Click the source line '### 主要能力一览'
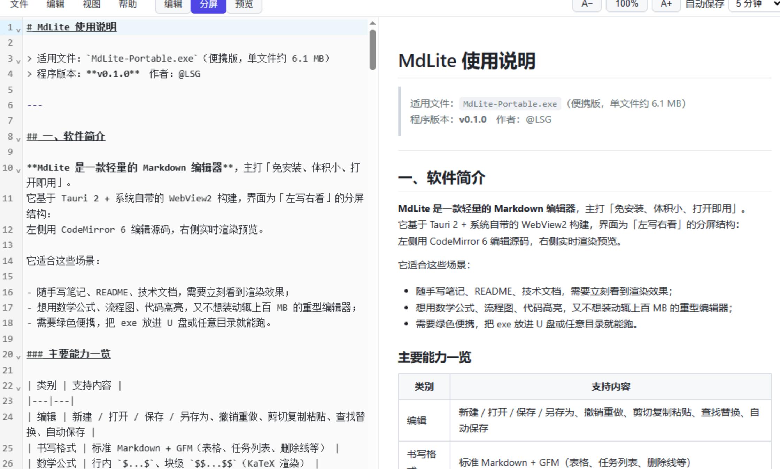The image size is (780, 469). 69,354
